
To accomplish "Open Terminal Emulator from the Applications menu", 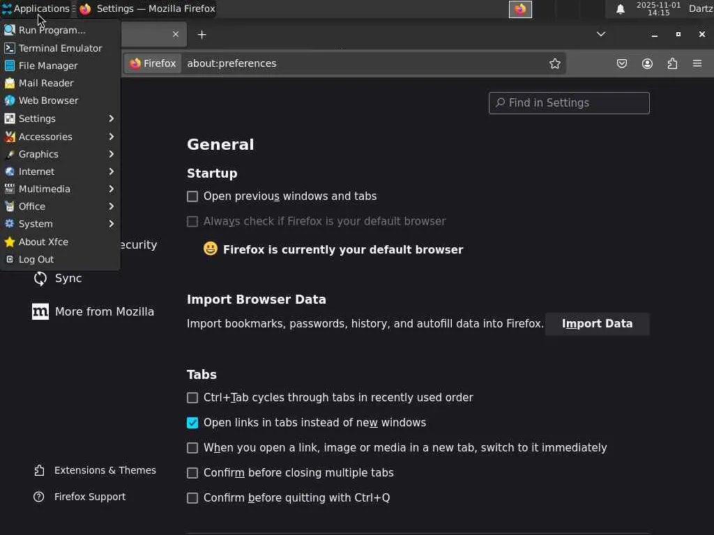I will [60, 48].
